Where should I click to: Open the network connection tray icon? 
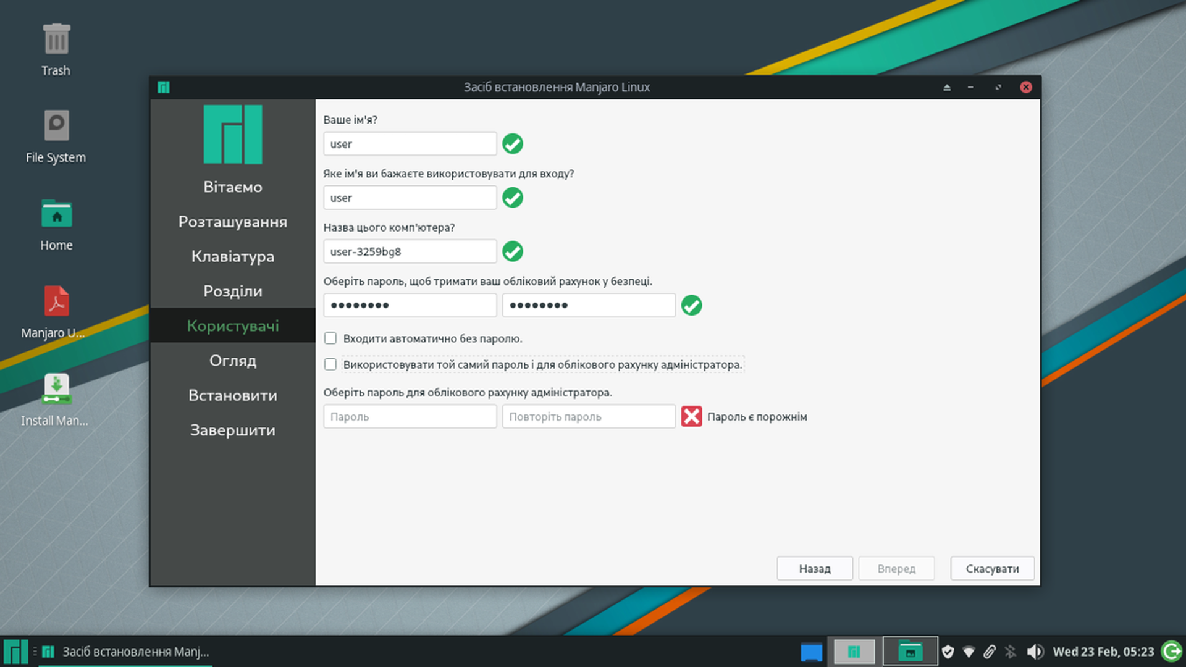[969, 652]
